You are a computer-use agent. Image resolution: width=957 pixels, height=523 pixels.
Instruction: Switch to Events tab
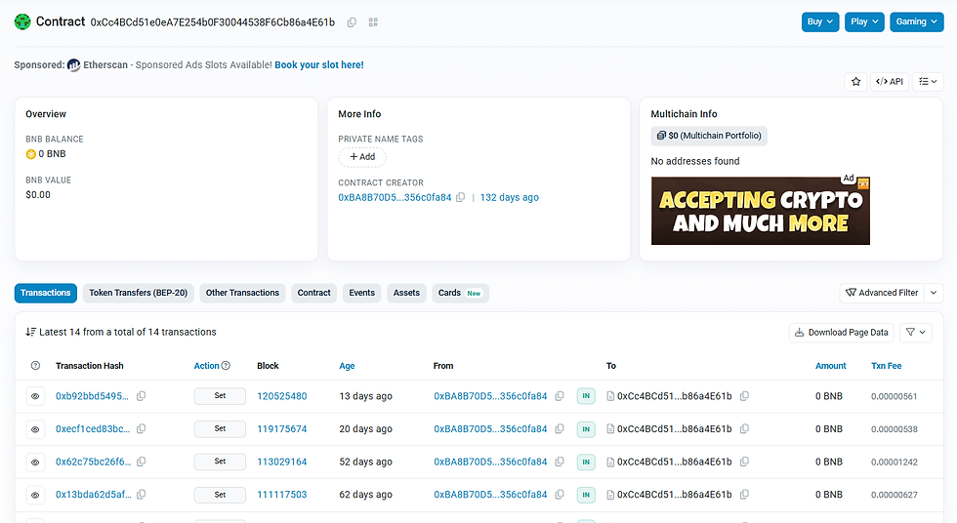(362, 293)
